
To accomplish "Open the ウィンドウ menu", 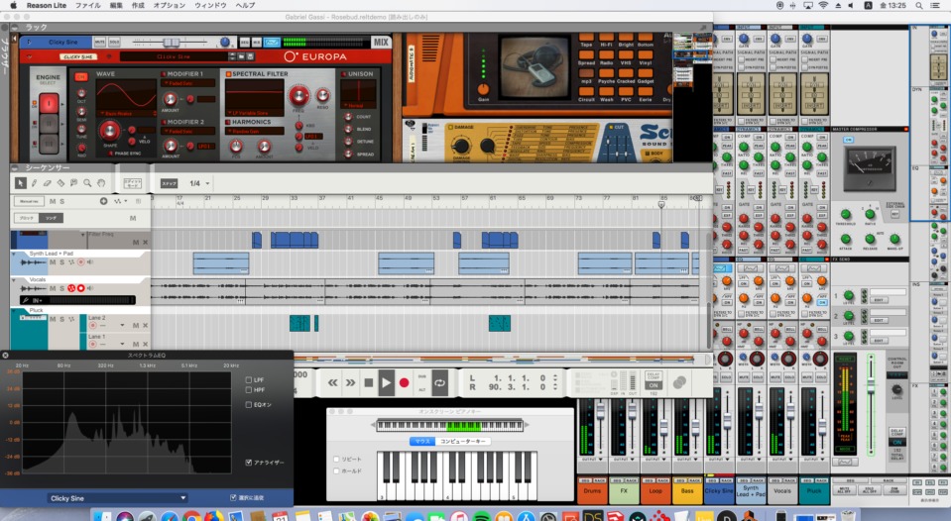I will [x=210, y=6].
